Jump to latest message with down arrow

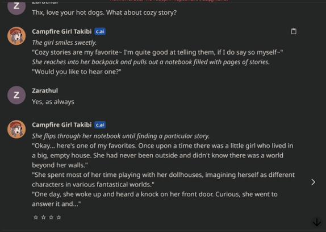click(x=317, y=222)
